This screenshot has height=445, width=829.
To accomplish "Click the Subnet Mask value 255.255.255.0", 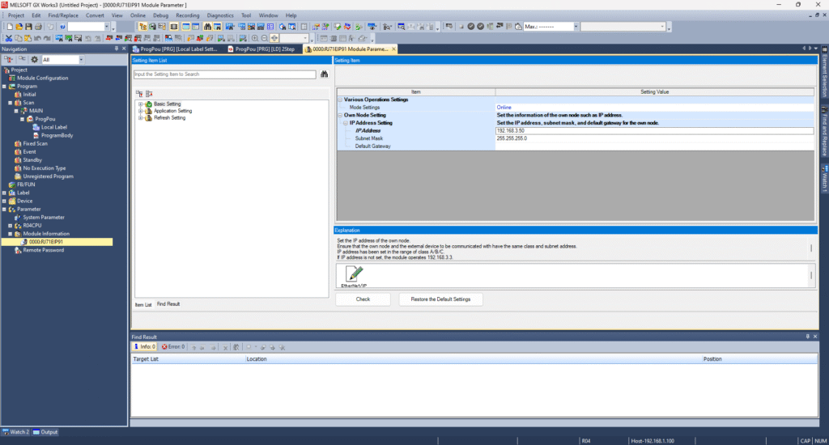I will point(654,138).
